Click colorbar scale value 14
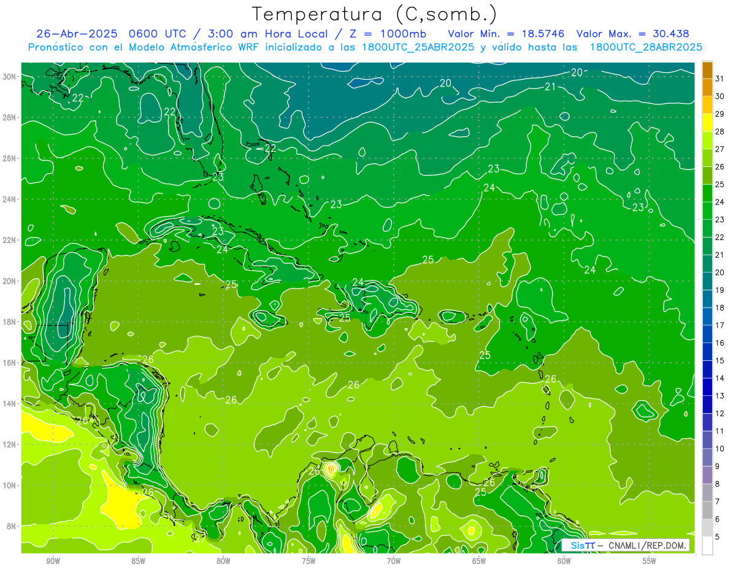Image resolution: width=736 pixels, height=569 pixels. 719,378
